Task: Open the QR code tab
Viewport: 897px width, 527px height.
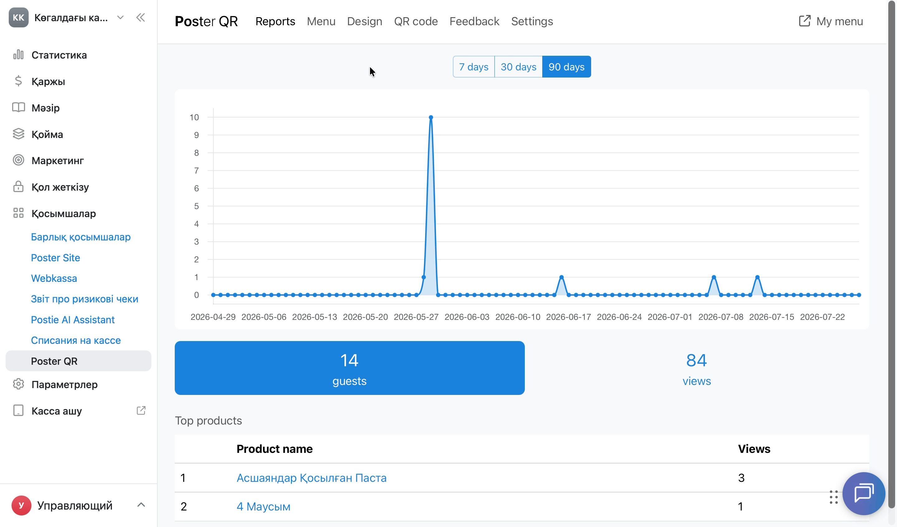Action: pos(416,21)
